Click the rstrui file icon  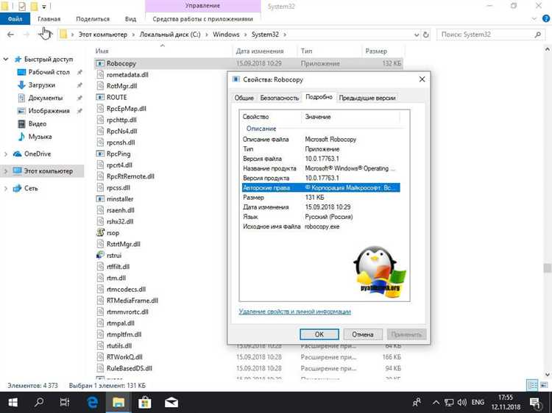(x=100, y=255)
